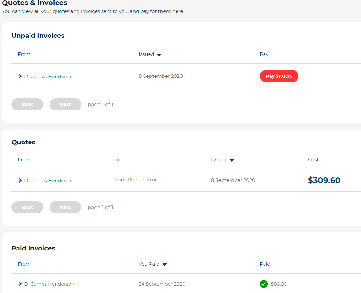Click the $86.96 paid amount
Screen dimensions: 361x293
point(278,284)
